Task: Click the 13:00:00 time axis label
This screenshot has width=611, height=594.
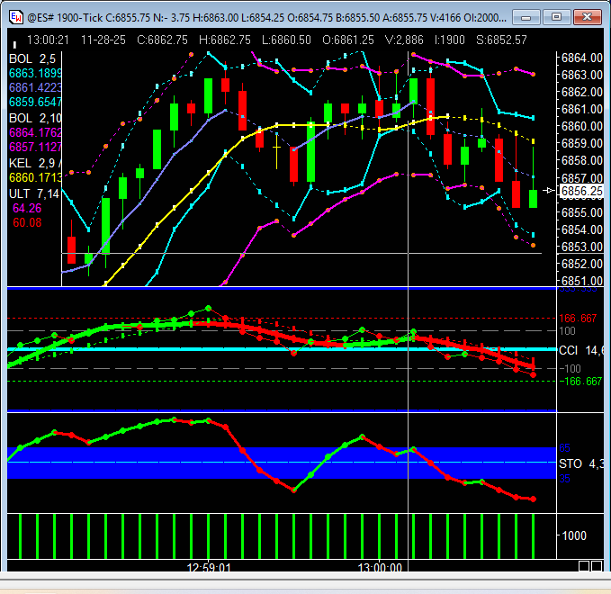Action: pyautogui.click(x=380, y=568)
